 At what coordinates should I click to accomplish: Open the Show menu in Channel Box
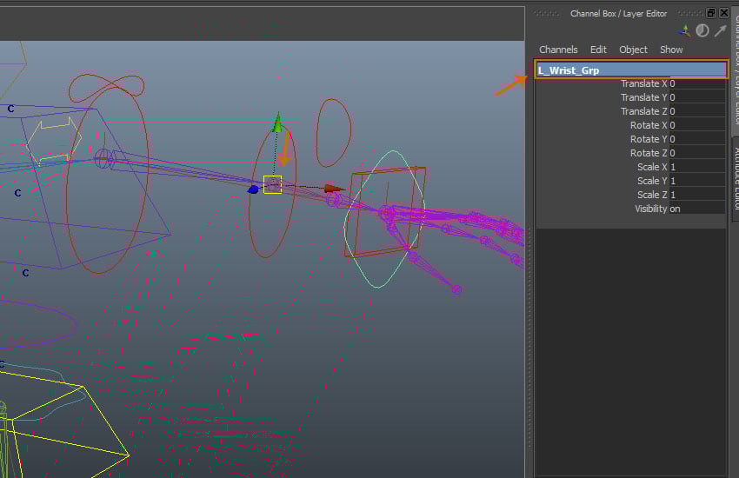point(671,50)
